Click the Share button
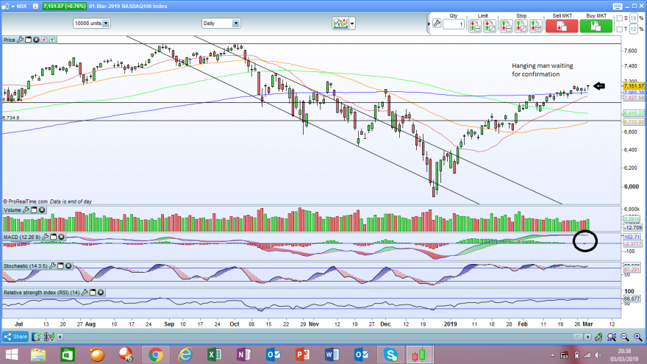 (x=15, y=337)
